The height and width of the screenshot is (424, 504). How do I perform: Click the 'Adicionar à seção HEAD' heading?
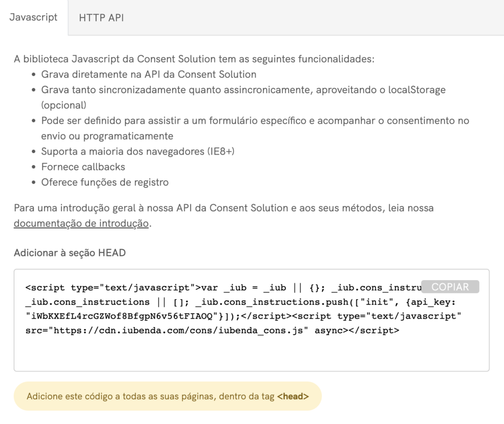coord(69,253)
